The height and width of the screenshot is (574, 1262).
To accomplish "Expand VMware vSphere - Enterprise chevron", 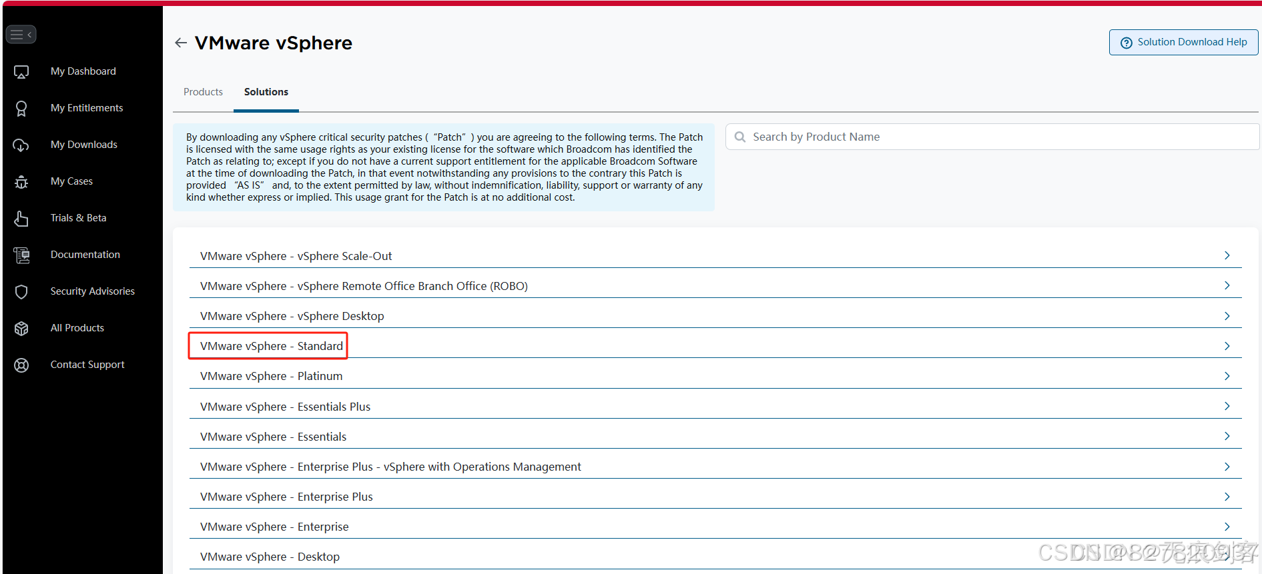I will [x=1227, y=527].
